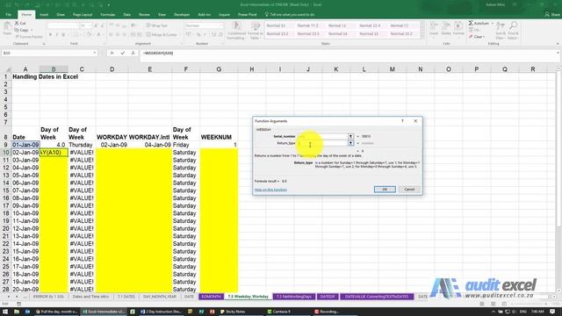Click the Return_type input field
This screenshot has width=562, height=316.
[x=322, y=143]
